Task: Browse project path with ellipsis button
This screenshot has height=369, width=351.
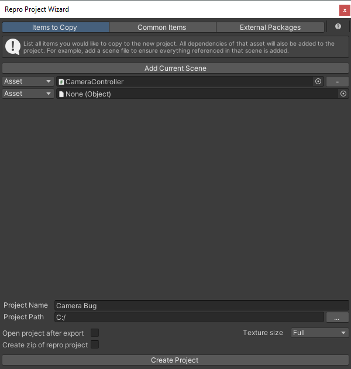Action: [338, 318]
